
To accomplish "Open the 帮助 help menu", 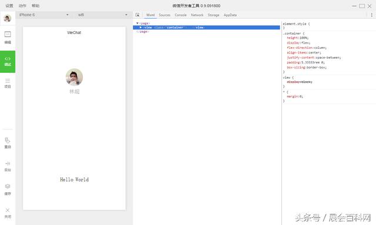I will click(35, 5).
